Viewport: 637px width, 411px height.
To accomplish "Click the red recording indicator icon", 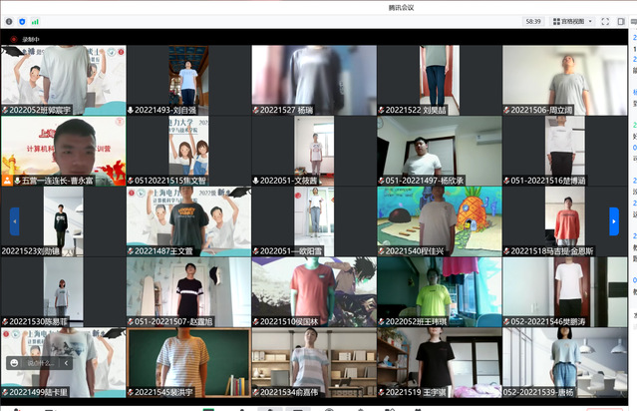I will [x=13, y=39].
